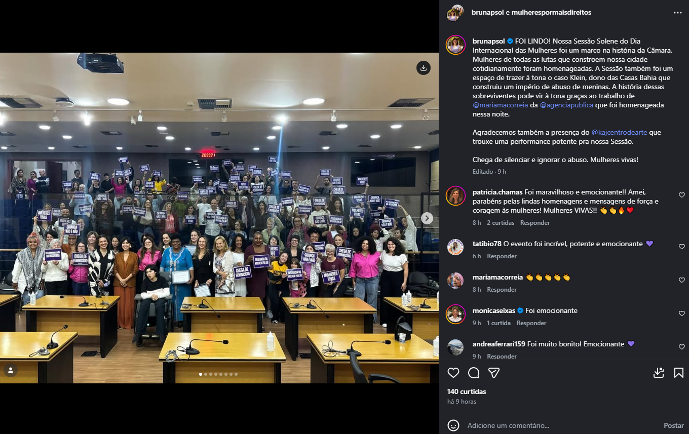This screenshot has width=689, height=434.
Task: Open @agenciapublica mention link
Action: (x=566, y=105)
